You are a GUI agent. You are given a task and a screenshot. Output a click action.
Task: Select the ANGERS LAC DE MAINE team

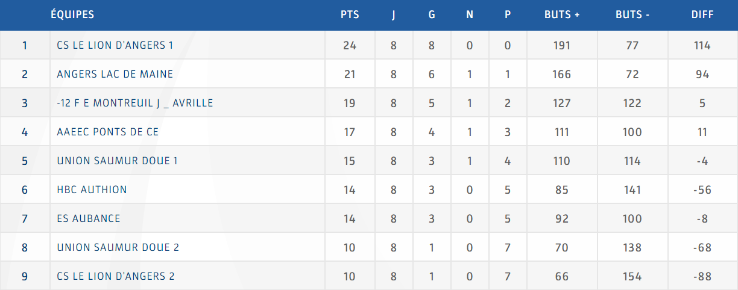115,74
